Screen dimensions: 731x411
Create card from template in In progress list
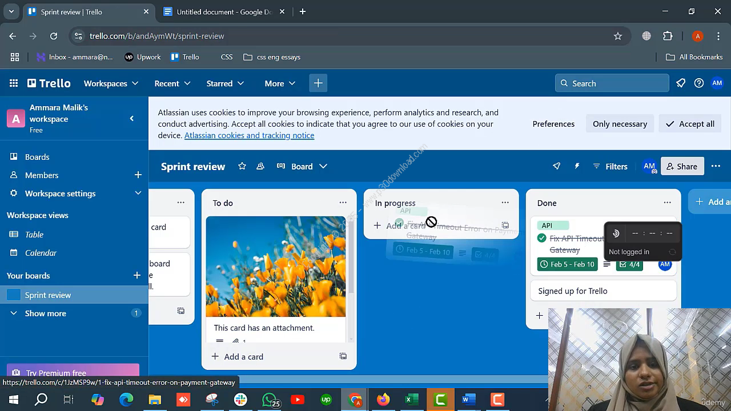click(505, 225)
